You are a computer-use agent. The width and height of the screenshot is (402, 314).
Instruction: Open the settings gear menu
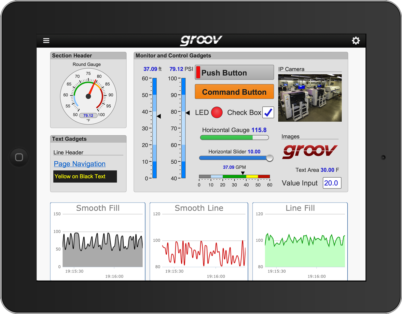356,40
